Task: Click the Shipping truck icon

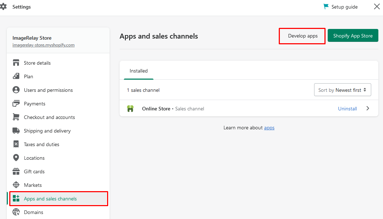Action: coord(16,131)
